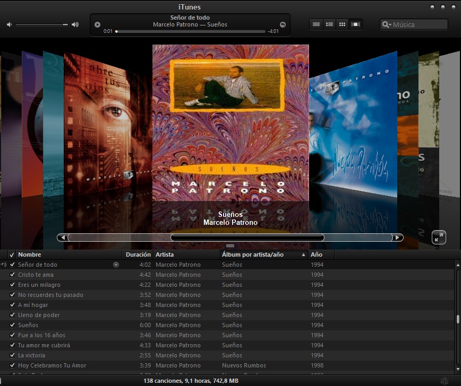Screen dimensions: 461x386
Task: Click the song list scrollbar thumb
Action: point(458,319)
